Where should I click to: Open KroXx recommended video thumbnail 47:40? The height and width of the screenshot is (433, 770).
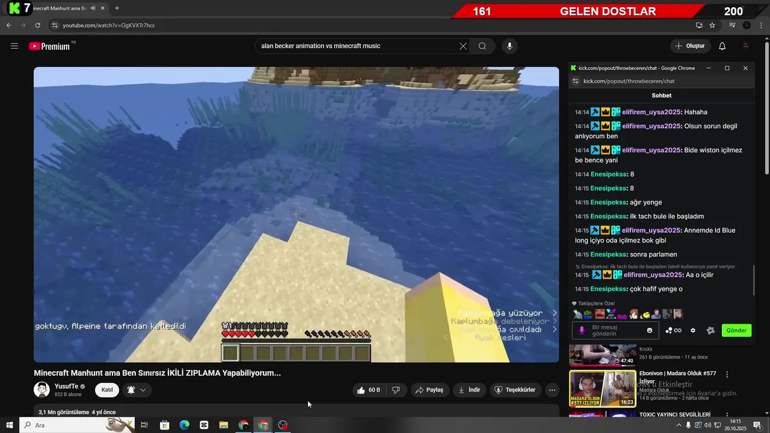[603, 356]
